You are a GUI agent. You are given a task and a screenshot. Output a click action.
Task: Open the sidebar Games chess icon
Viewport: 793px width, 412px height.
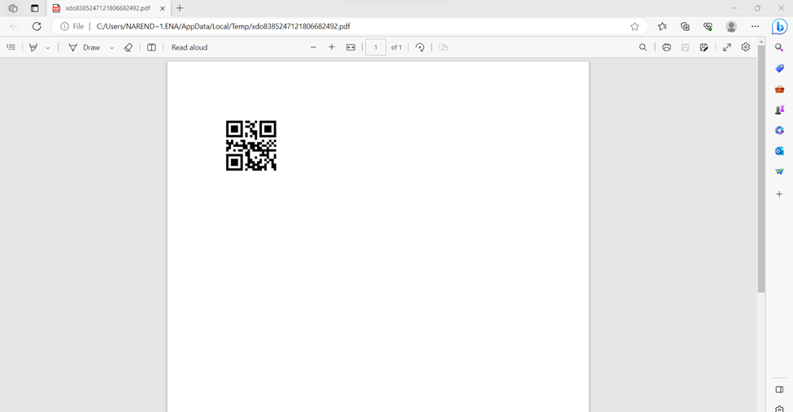coord(779,110)
